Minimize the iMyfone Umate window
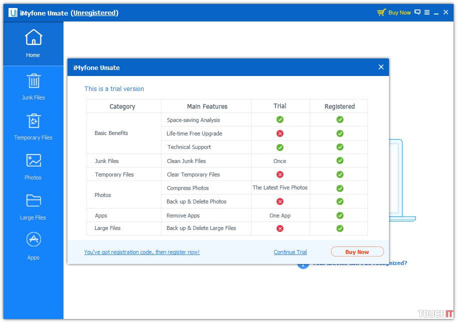Screen dimensions: 459x323 point(436,12)
